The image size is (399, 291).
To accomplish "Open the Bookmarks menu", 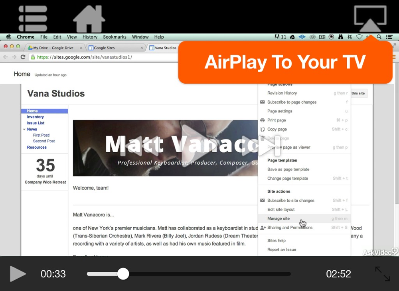I will [x=115, y=37].
